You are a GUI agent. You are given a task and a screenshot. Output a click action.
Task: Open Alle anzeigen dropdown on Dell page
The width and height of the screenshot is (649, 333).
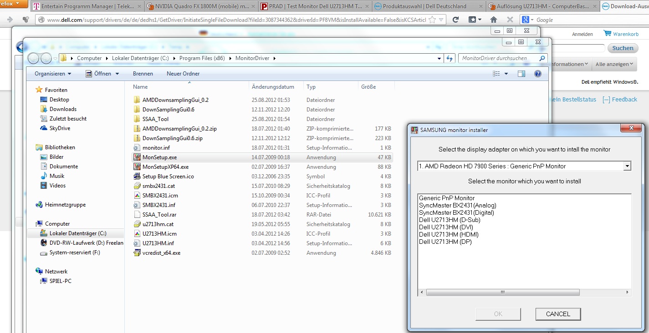tap(614, 64)
